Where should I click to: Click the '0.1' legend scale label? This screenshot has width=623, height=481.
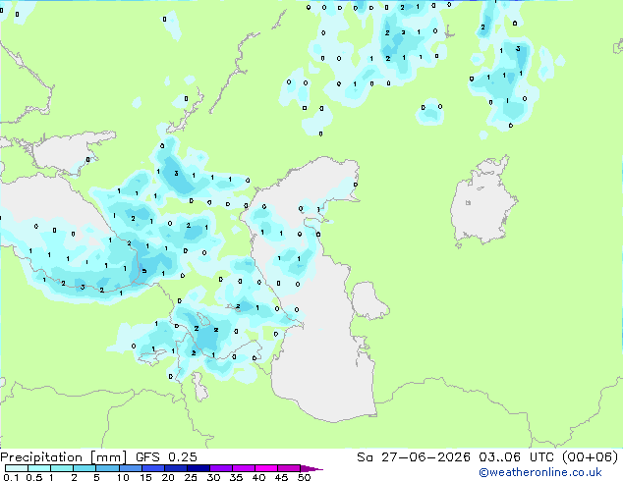click(x=11, y=477)
